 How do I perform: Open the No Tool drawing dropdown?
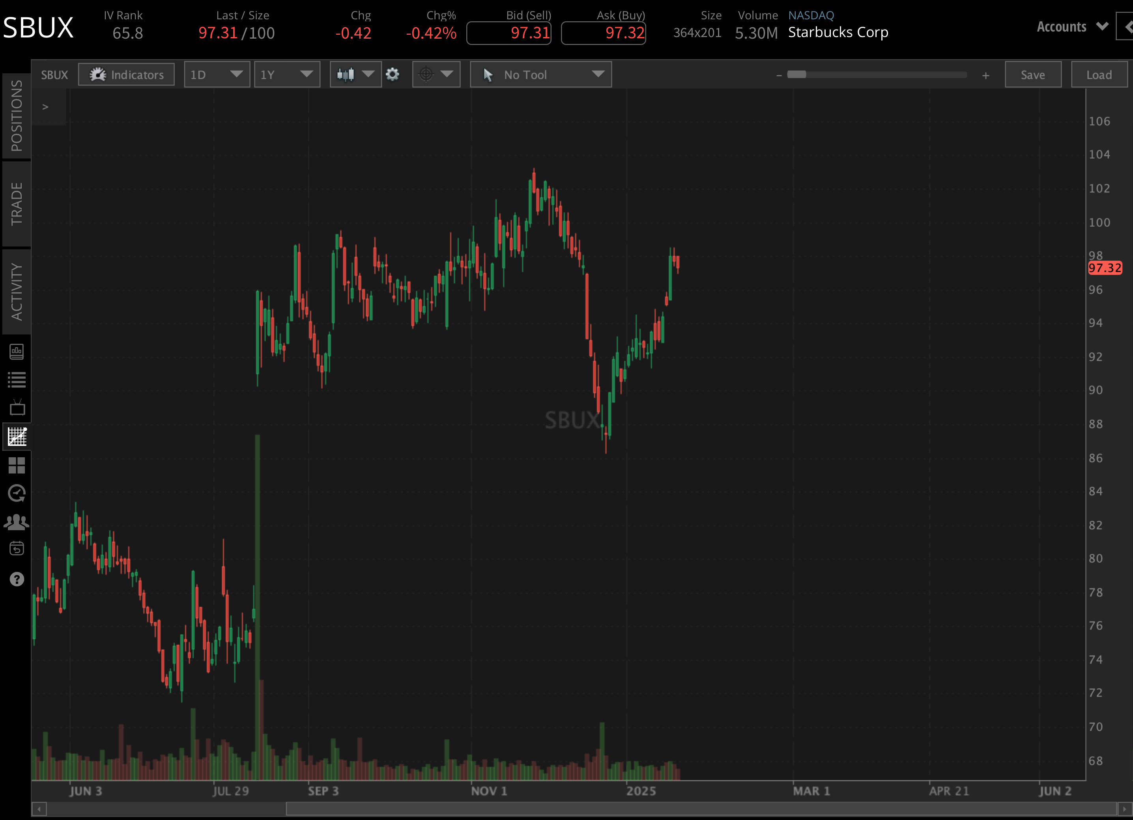pos(540,74)
